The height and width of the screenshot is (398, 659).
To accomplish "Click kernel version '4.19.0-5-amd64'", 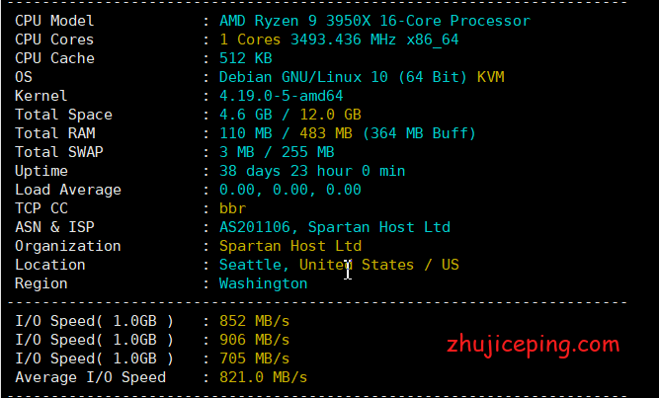I will point(282,96).
